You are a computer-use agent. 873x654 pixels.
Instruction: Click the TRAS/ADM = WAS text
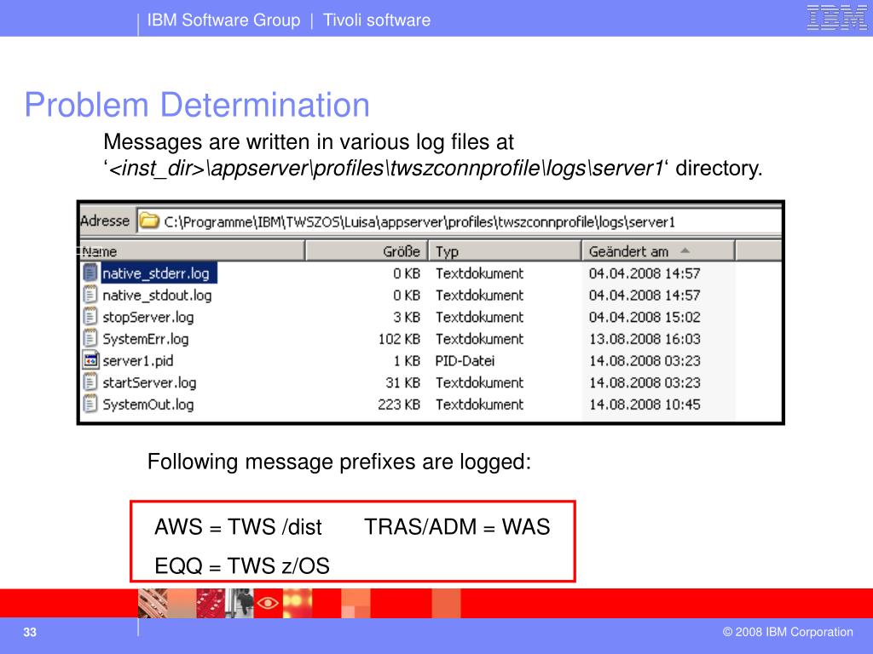[x=457, y=526]
